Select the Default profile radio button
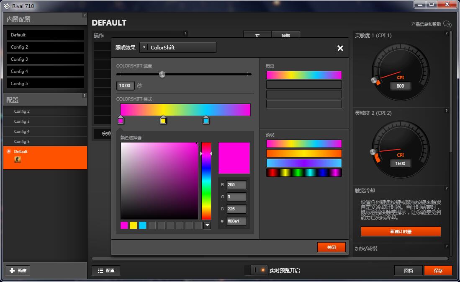This screenshot has height=282, width=460. [9, 151]
